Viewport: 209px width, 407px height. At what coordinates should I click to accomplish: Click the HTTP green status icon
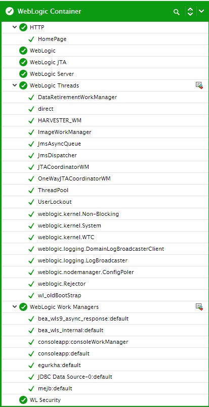[23, 27]
